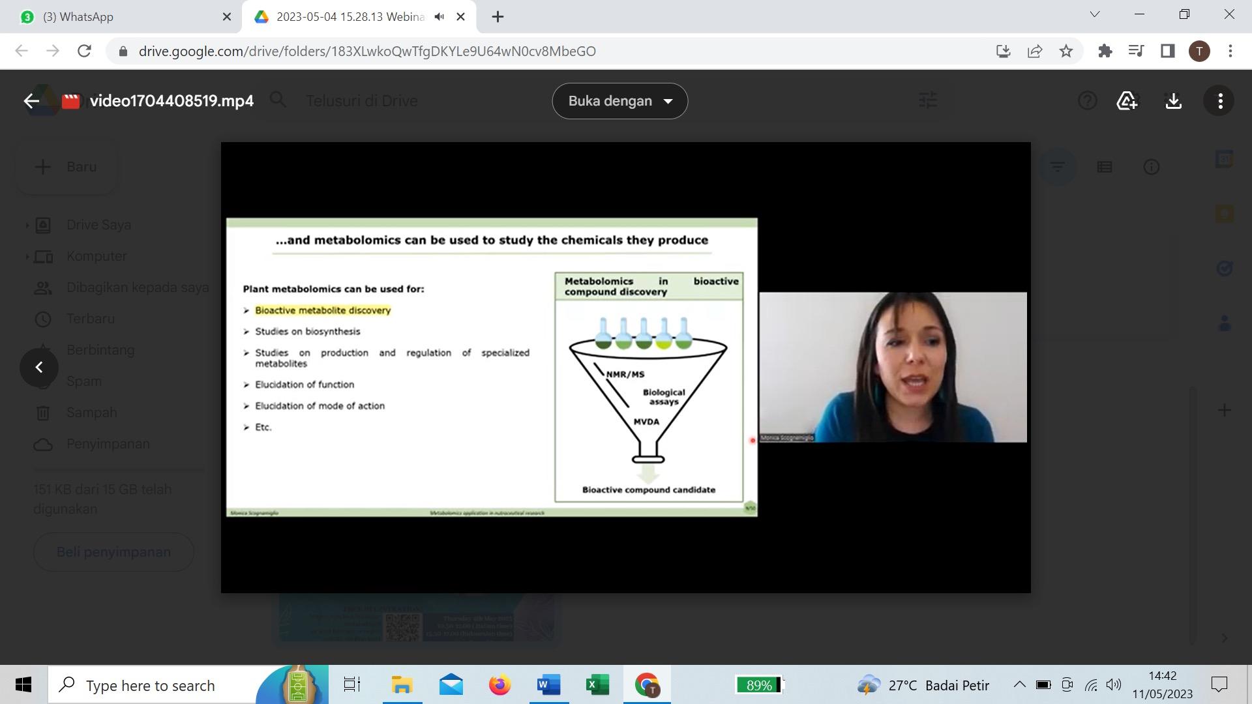1252x704 pixels.
Task: Reload the current page
Action: [84, 51]
